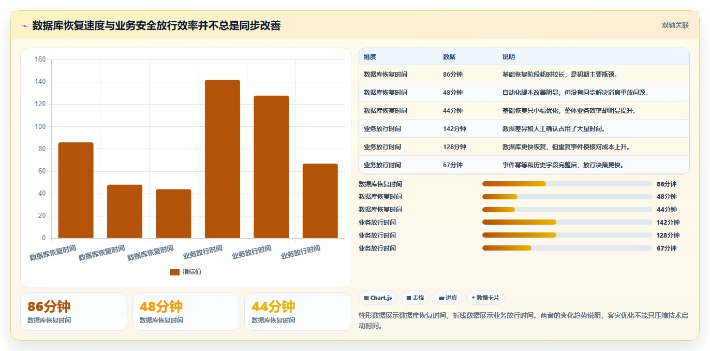Open the yellow 44分钟 data card
710x351 pixels.
tap(298, 312)
